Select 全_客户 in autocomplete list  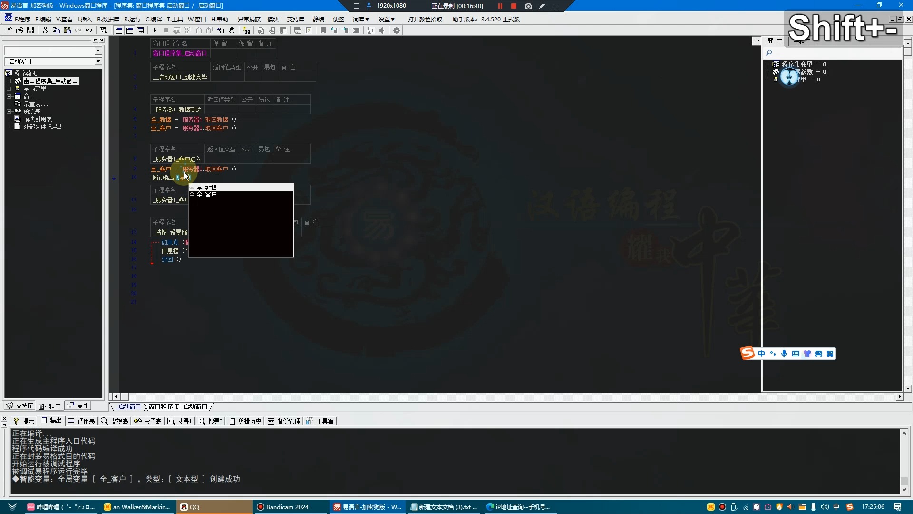click(x=207, y=194)
